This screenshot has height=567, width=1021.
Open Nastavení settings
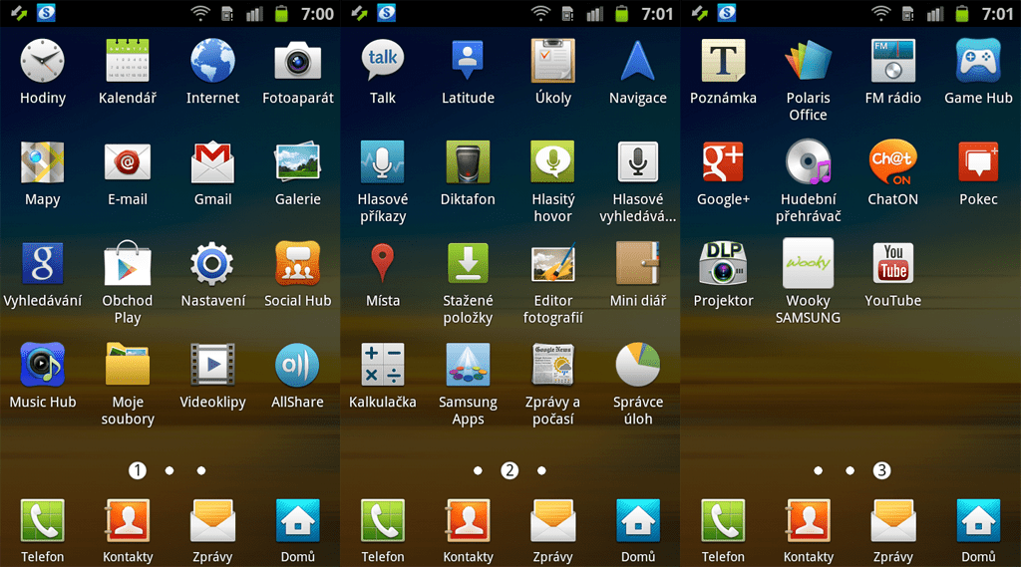coord(213,264)
